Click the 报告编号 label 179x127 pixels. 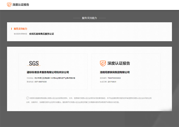pyautogui.click(x=103, y=78)
